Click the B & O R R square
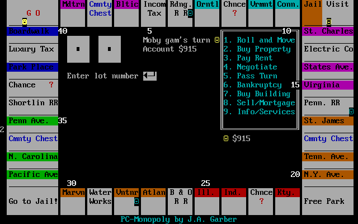 [180, 202]
